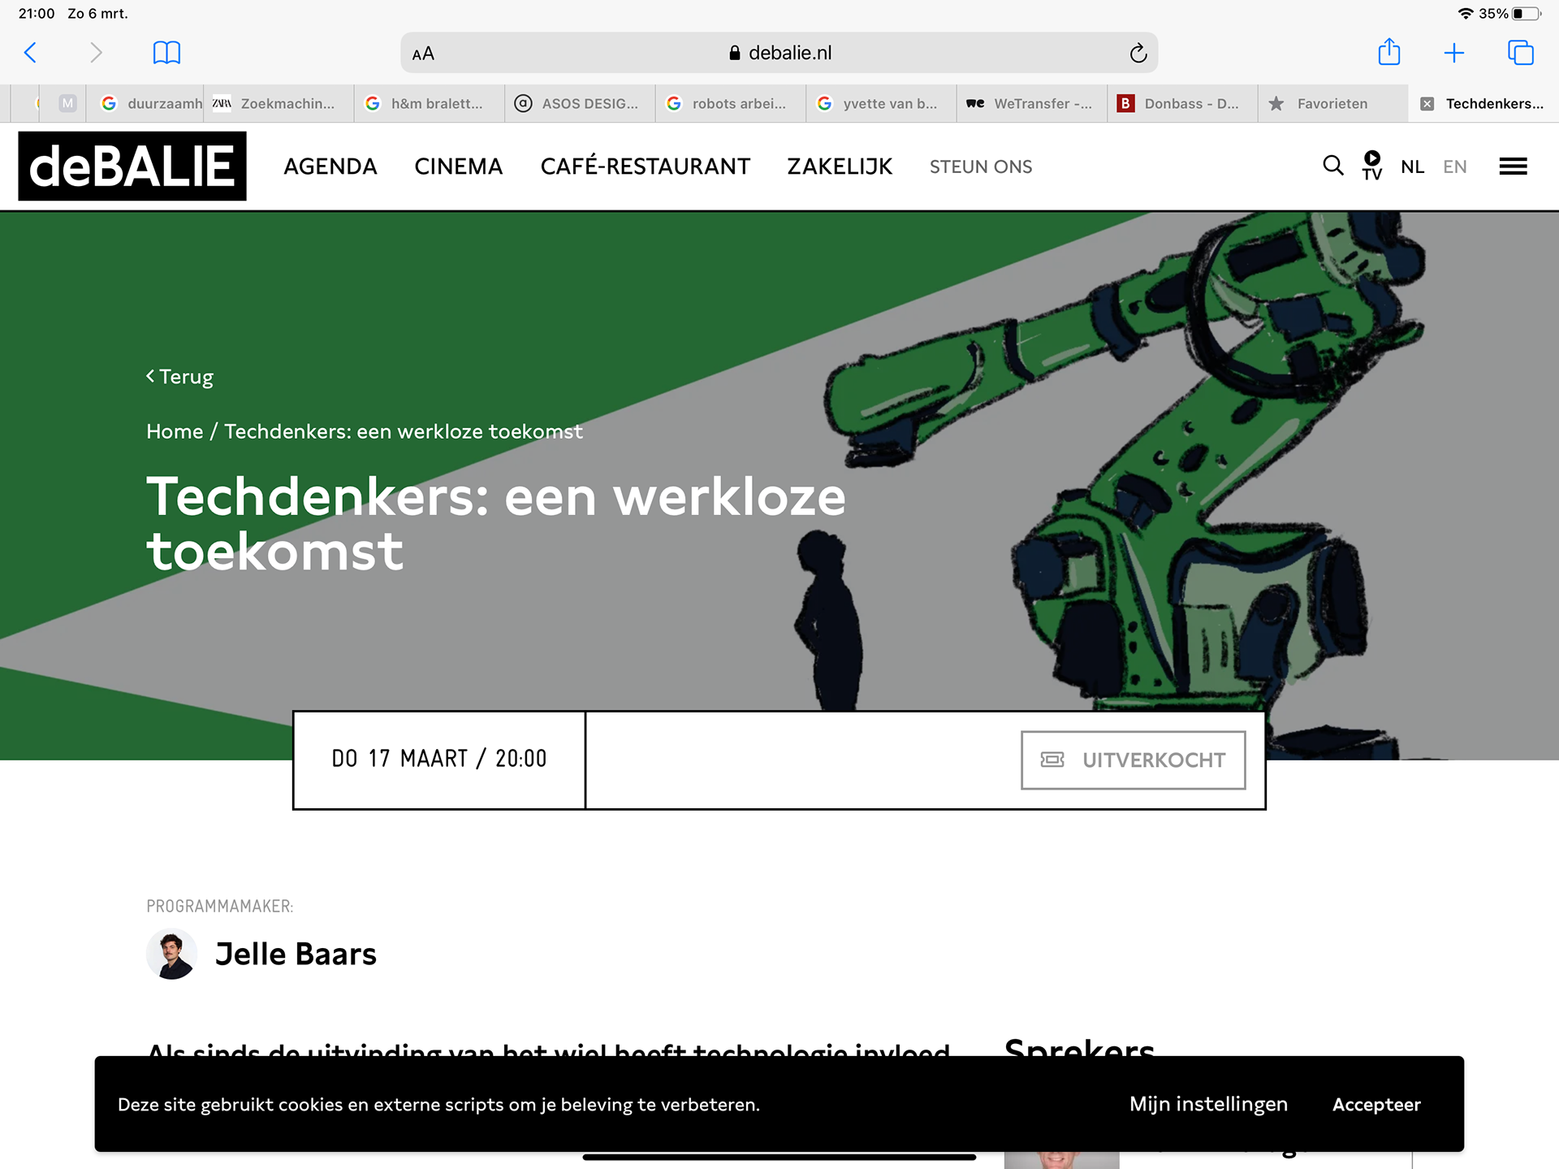Open Mijn instellingen cookie settings
Screen dimensions: 1559x1169
tap(1208, 1104)
